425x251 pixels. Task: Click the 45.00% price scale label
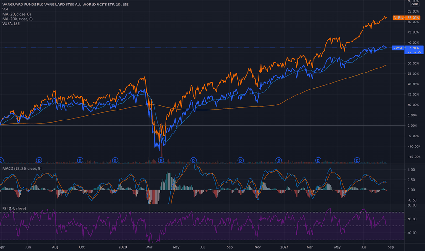413,32
